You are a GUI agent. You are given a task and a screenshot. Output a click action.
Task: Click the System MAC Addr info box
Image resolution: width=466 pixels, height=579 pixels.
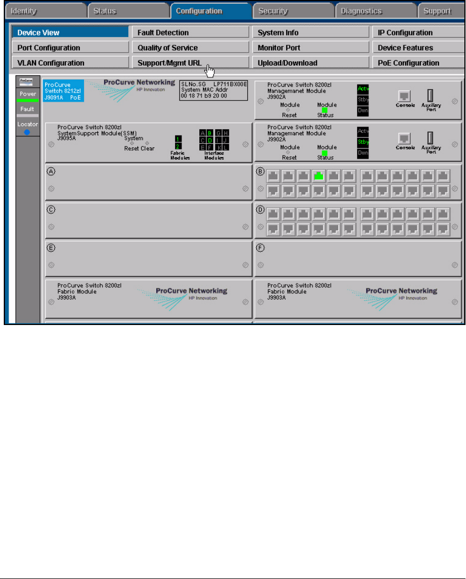coord(213,90)
